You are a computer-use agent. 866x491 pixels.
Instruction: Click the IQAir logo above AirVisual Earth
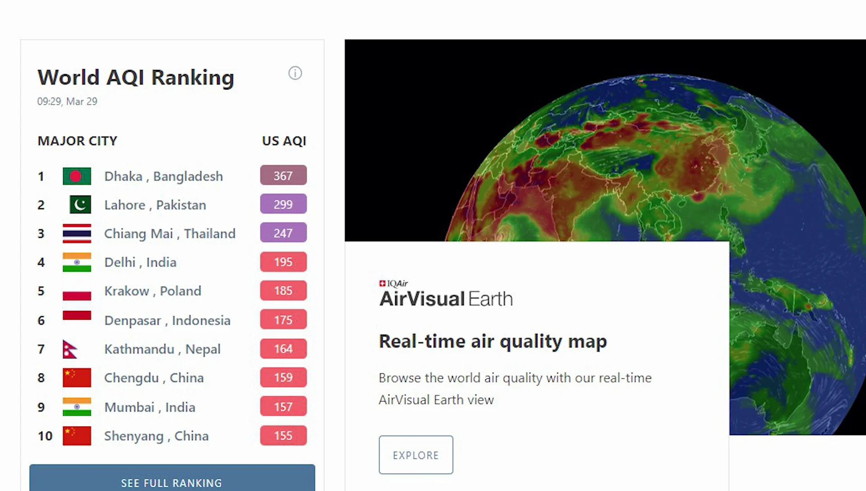(x=393, y=283)
